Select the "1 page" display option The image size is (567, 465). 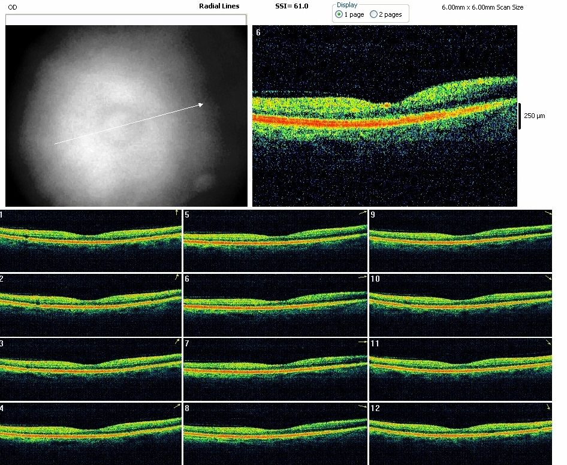(x=340, y=14)
